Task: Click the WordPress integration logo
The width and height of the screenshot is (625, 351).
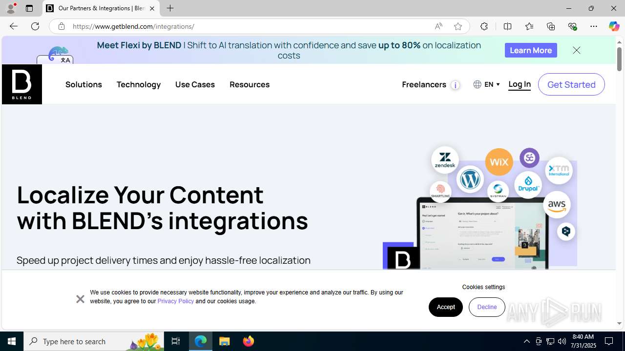Action: click(470, 179)
